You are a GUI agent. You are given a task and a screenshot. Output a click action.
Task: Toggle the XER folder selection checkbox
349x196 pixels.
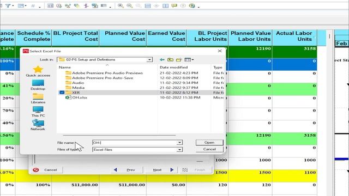pos(62,93)
